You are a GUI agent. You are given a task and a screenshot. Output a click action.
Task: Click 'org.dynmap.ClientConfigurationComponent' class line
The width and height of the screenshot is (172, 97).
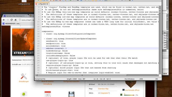point(70,34)
